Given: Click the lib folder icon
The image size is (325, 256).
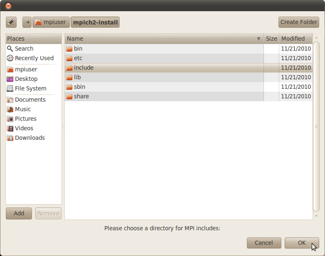Looking at the screenshot, I should 69,77.
